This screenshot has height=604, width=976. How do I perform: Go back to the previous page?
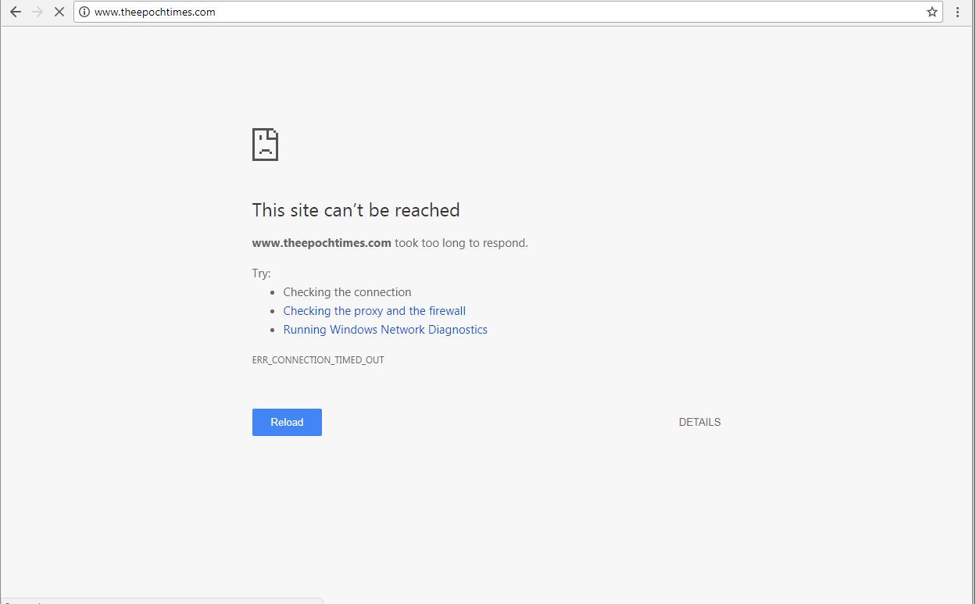click(16, 12)
